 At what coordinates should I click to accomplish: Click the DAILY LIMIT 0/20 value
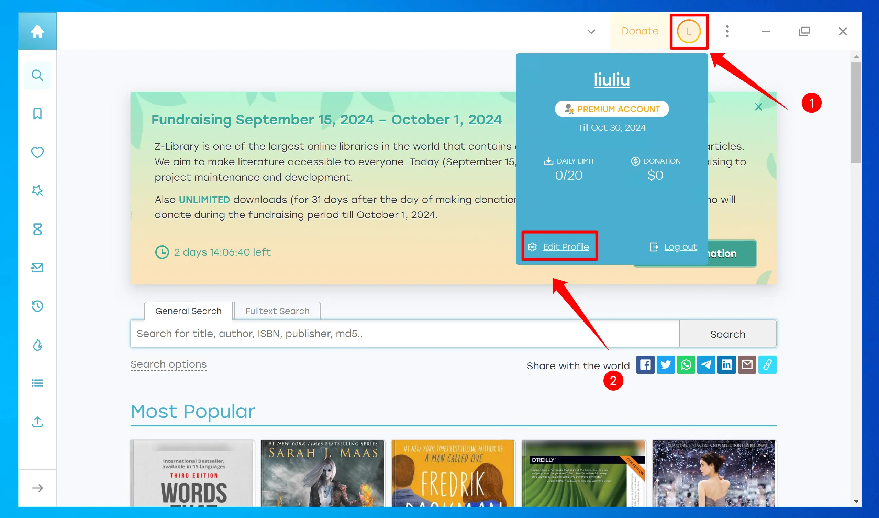pos(569,175)
